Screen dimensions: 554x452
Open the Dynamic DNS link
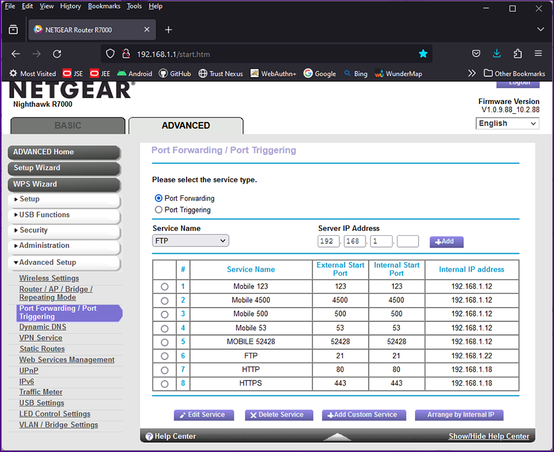(x=42, y=327)
